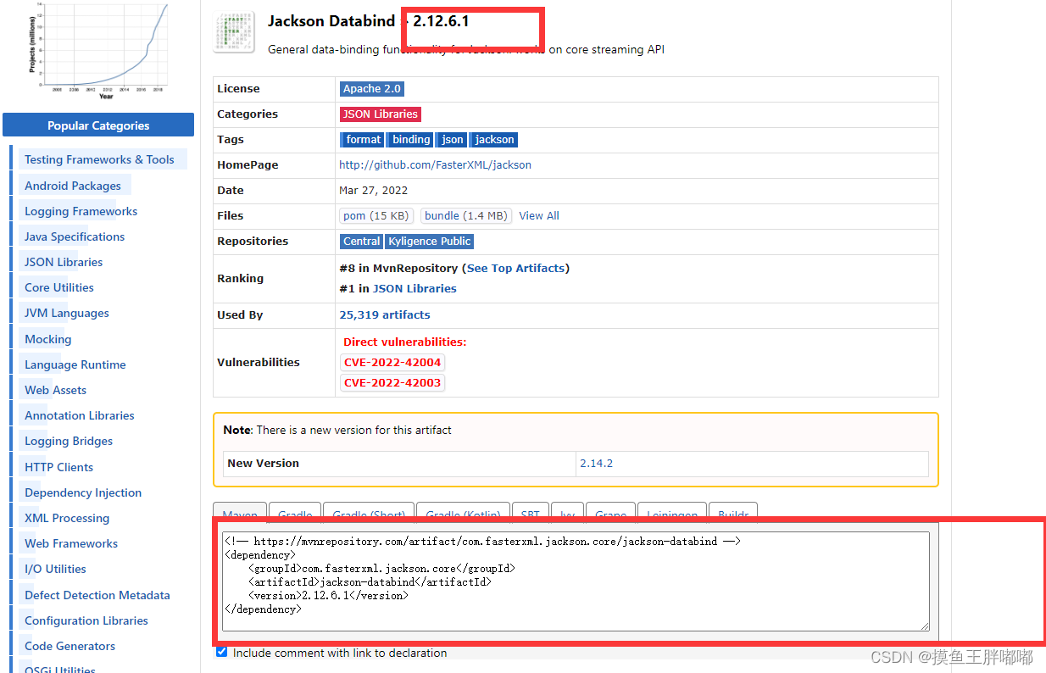The image size is (1046, 673).
Task: Click the Vulnerabilities row label
Action: (259, 363)
